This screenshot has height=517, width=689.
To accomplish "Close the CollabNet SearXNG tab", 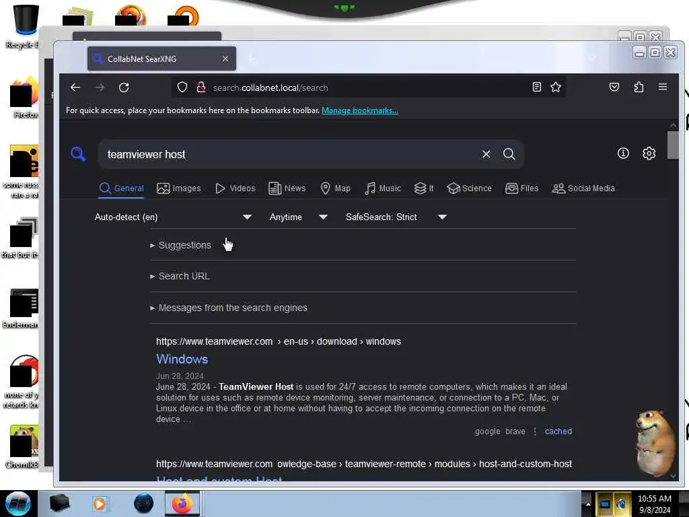I will tap(225, 59).
